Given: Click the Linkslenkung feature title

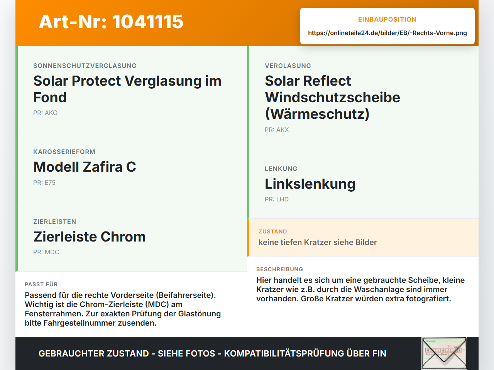Looking at the screenshot, I should [x=310, y=184].
